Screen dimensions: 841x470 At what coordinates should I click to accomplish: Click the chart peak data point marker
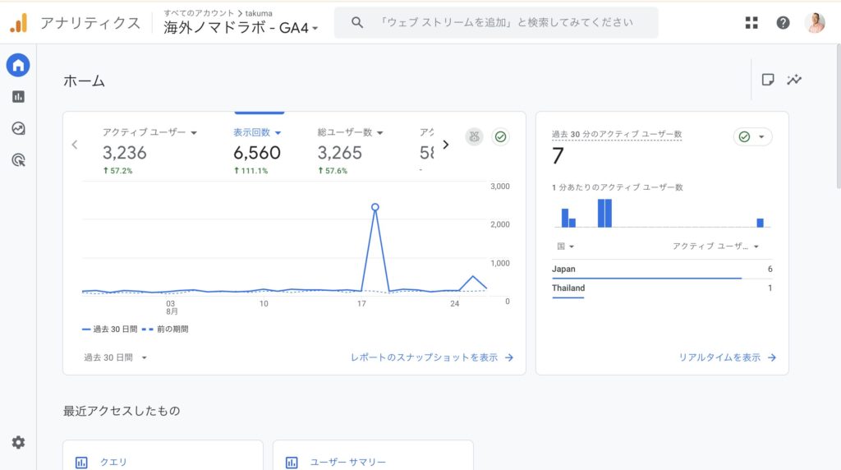click(375, 207)
